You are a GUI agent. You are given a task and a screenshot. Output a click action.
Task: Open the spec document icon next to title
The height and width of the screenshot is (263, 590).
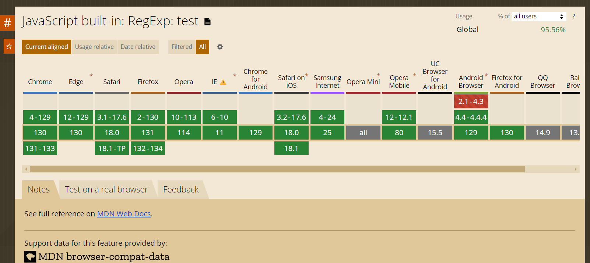(x=207, y=22)
